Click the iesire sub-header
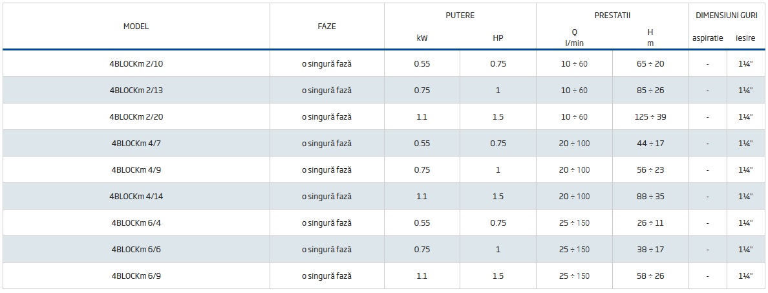Viewport: 768px width, 293px height. point(745,38)
